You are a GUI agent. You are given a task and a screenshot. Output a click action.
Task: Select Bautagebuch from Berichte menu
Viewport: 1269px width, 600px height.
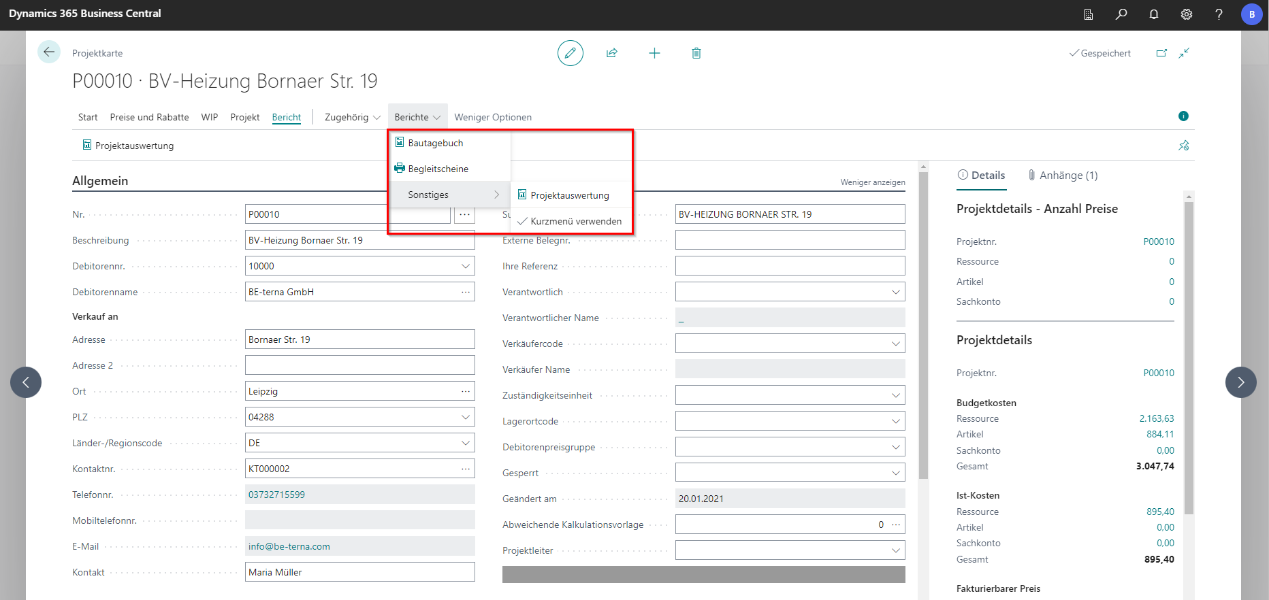(436, 143)
